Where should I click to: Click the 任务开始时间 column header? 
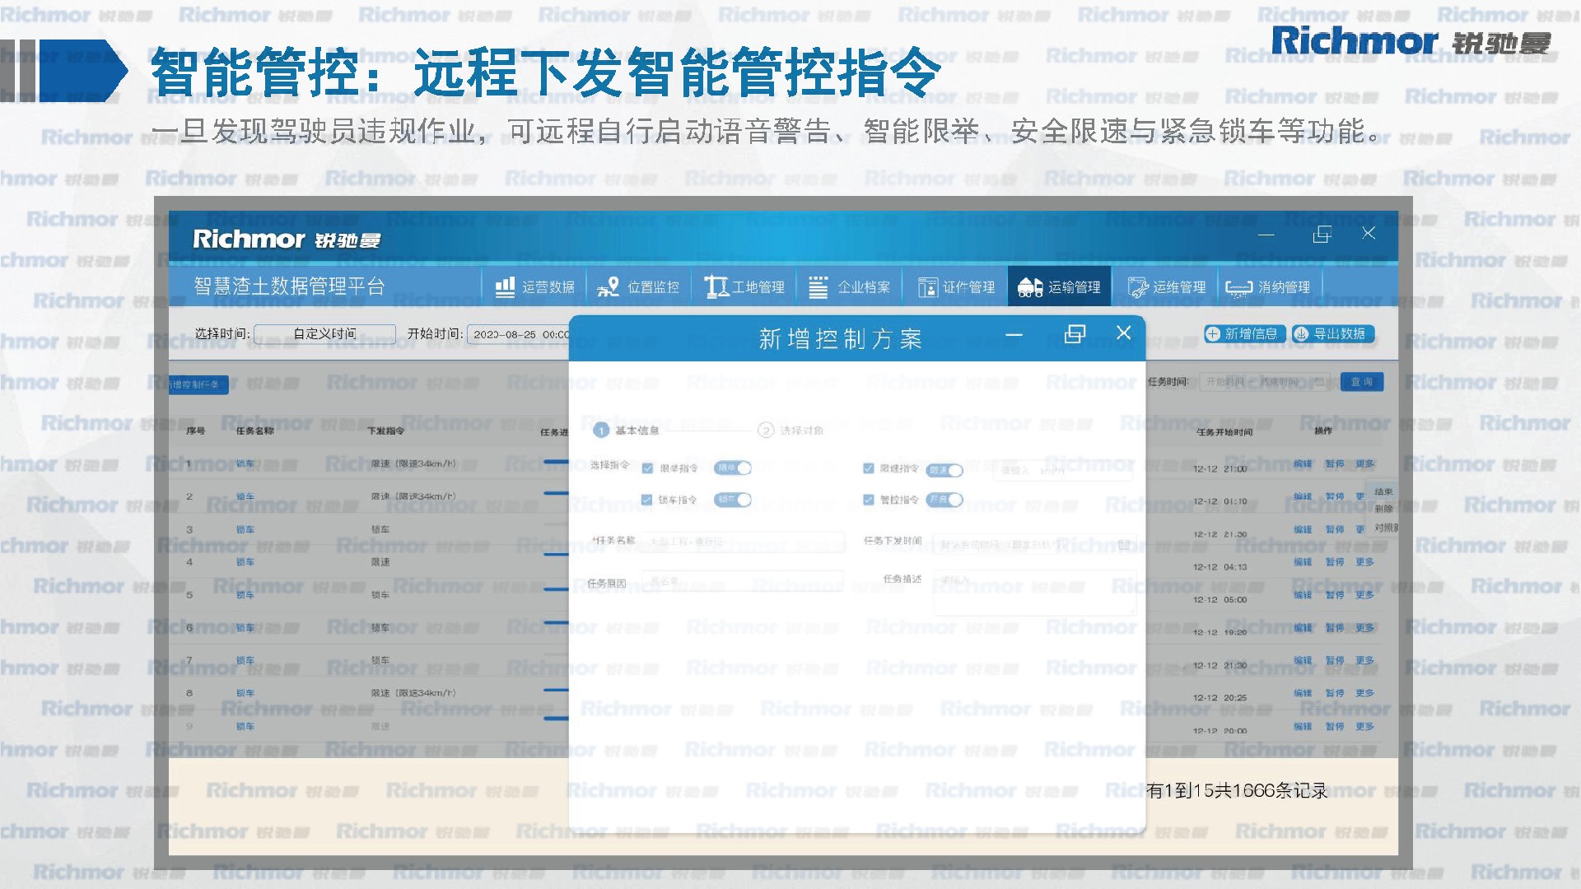click(1224, 431)
